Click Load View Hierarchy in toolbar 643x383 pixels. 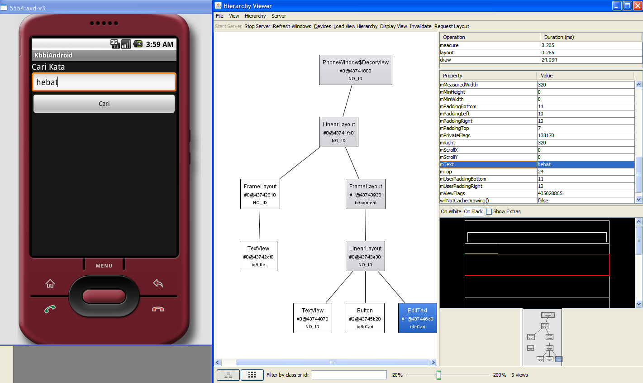pos(355,26)
